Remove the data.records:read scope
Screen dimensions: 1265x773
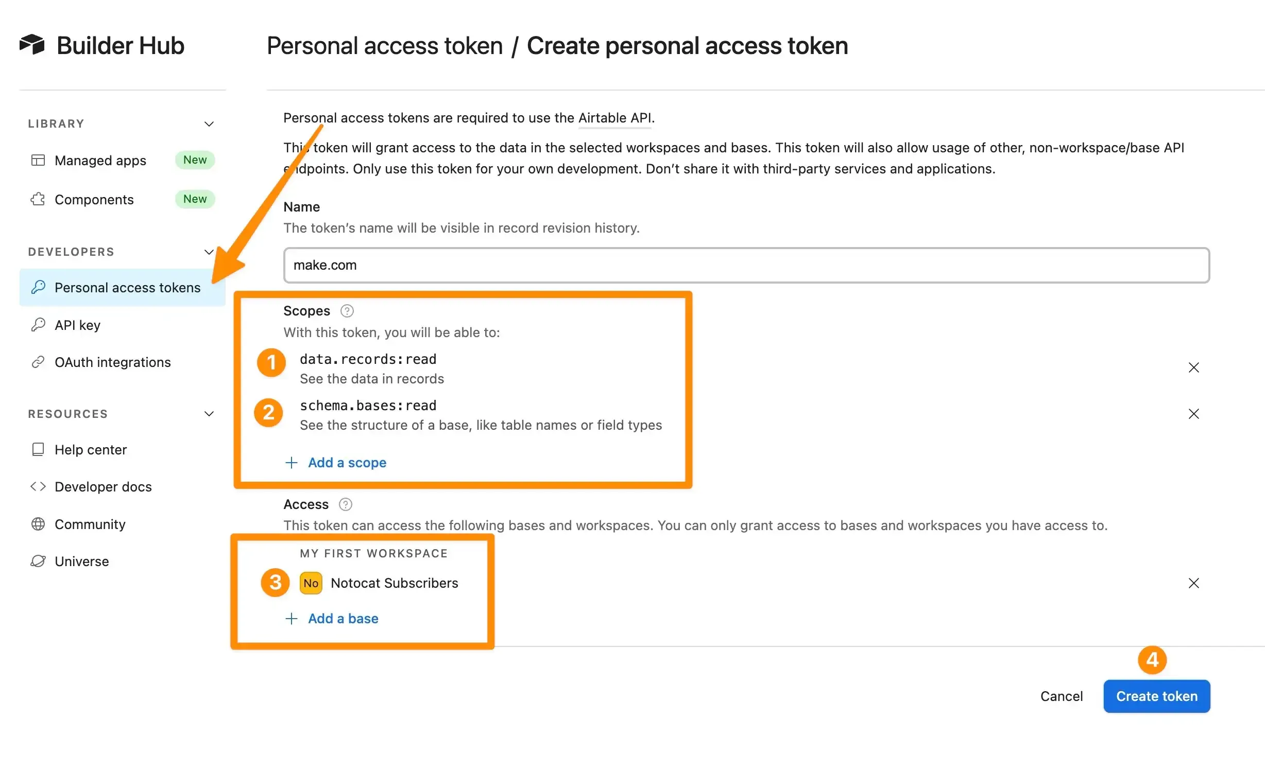[1193, 366]
